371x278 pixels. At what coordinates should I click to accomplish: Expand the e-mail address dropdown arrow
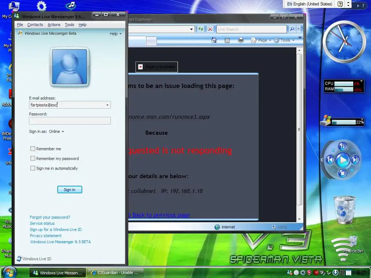107,105
